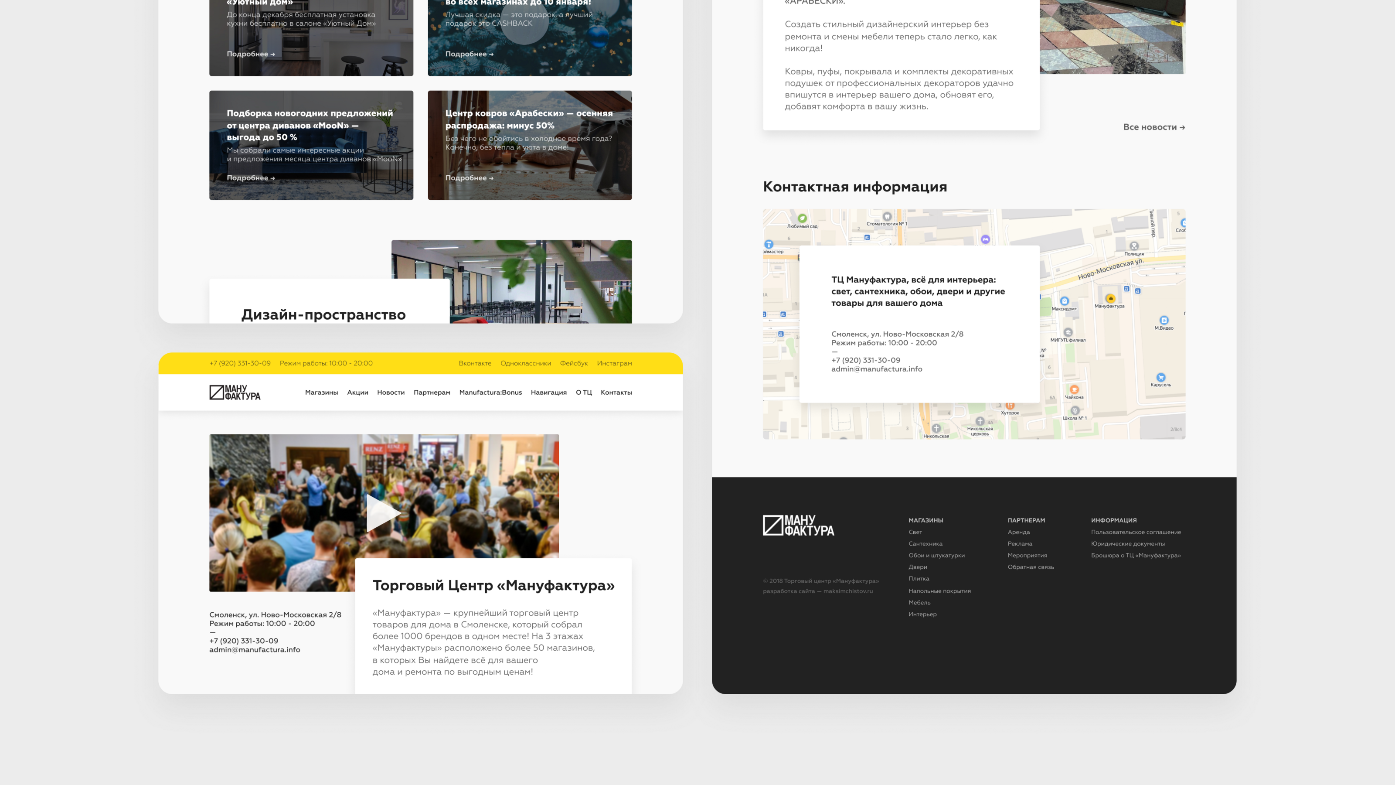
Task: Click the Мануфактура logo in header
Action: coord(235,392)
